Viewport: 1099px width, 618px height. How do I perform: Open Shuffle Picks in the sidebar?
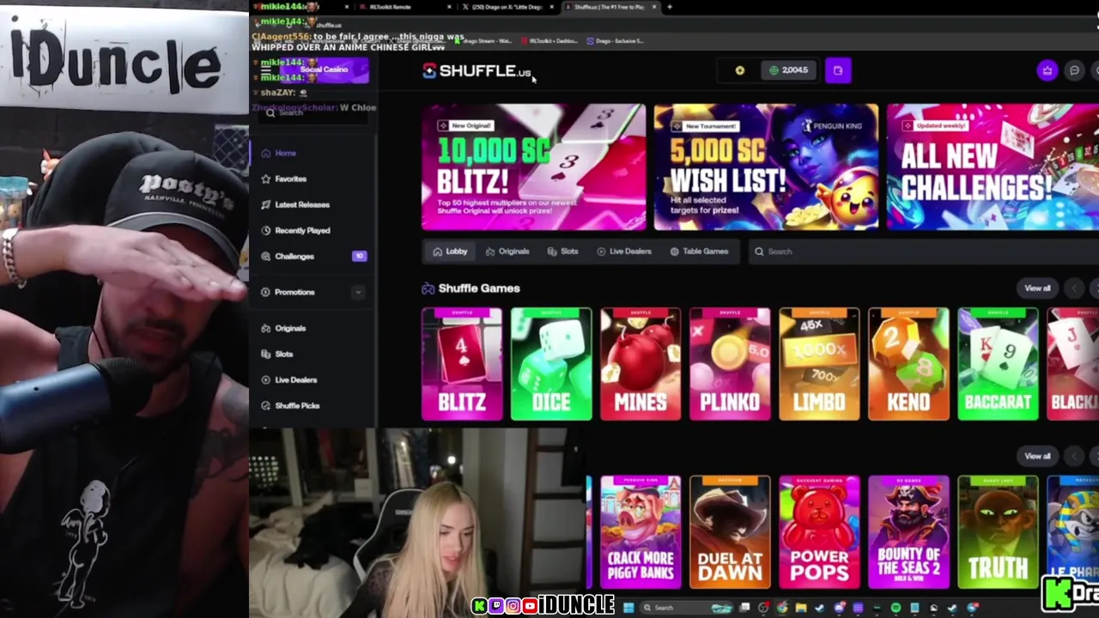point(290,405)
